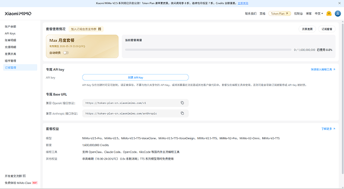Toggle the 自动续费 auto-renew switch

[x=66, y=53]
